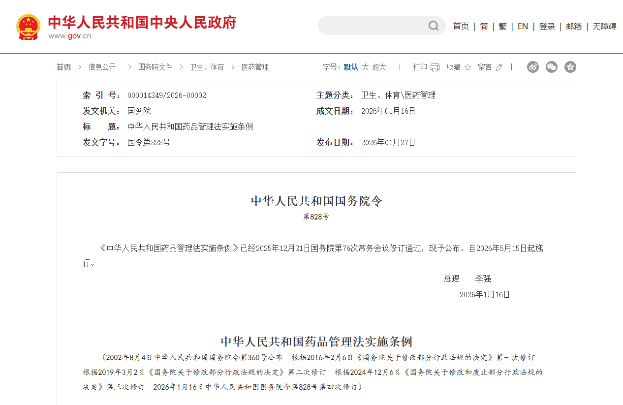The height and width of the screenshot is (405, 623).
Task: Open 邮箱 mailbox link
Action: [574, 27]
